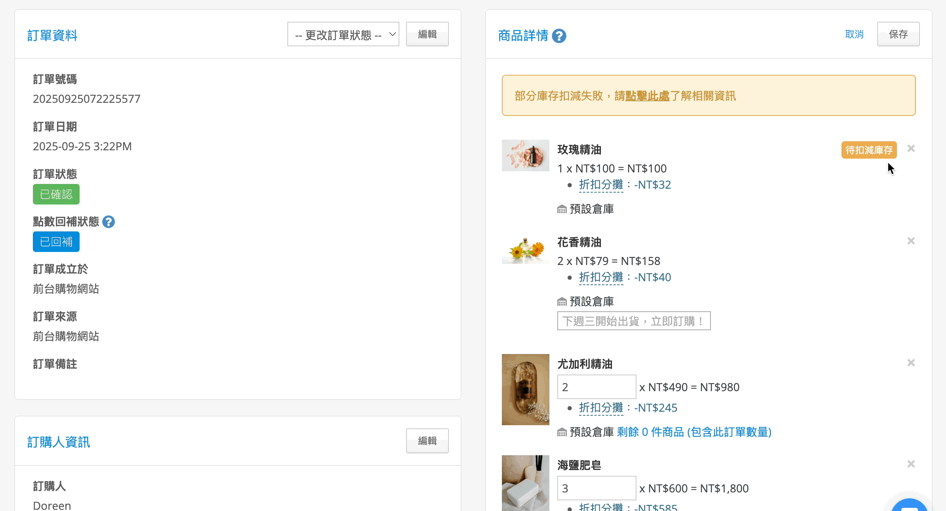Screen dimensions: 946x511
Task: Click 折扣分攤 link under 玫瑰精油
Action: pos(601,185)
